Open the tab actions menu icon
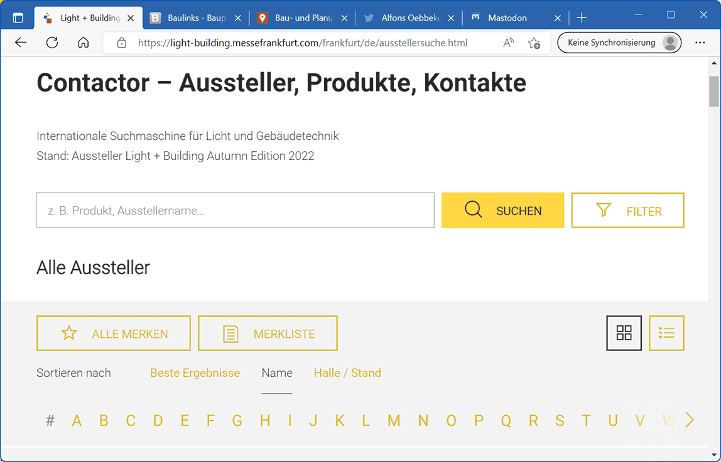The height and width of the screenshot is (462, 721). [18, 18]
